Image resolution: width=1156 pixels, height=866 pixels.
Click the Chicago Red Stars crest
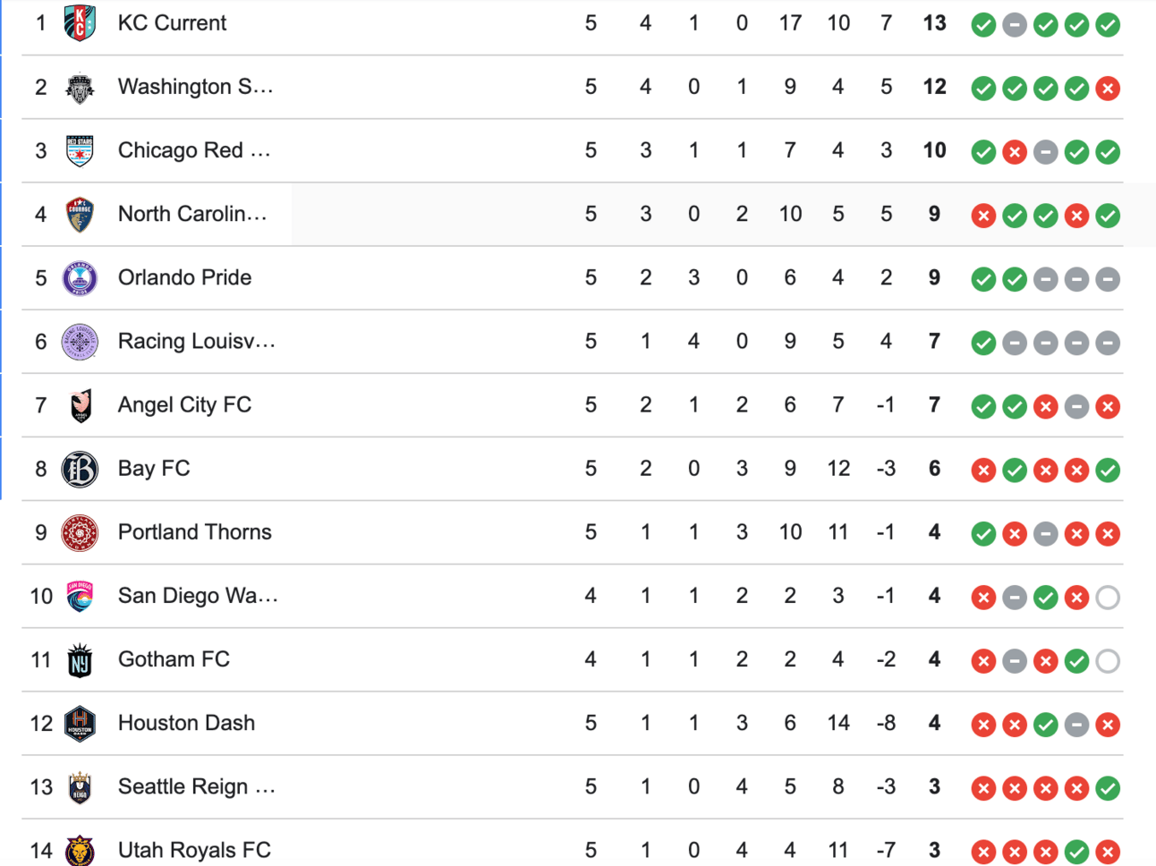coord(80,151)
